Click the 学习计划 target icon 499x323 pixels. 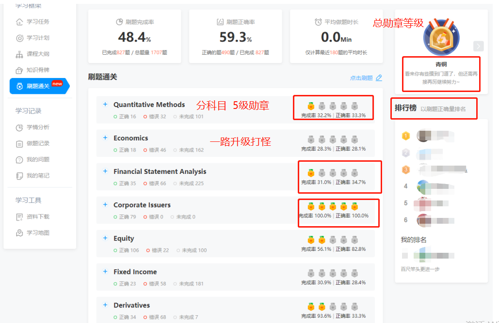(x=19, y=38)
